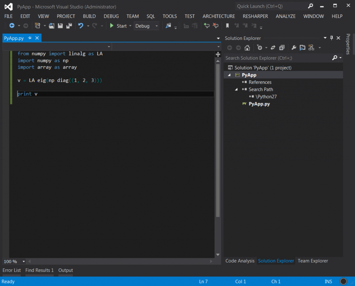Click the status bar circle indicator

(x=343, y=281)
